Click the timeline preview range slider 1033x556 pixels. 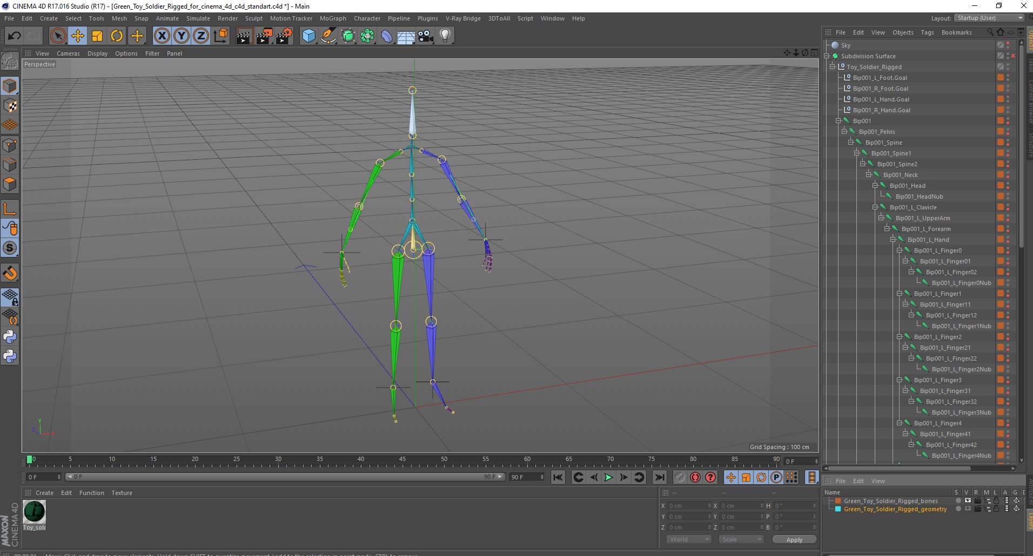point(285,477)
